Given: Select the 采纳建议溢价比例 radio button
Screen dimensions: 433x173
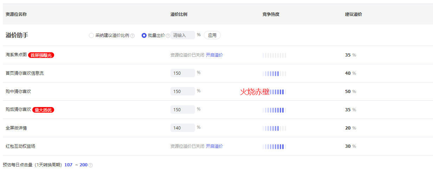Looking at the screenshot, I should point(91,35).
